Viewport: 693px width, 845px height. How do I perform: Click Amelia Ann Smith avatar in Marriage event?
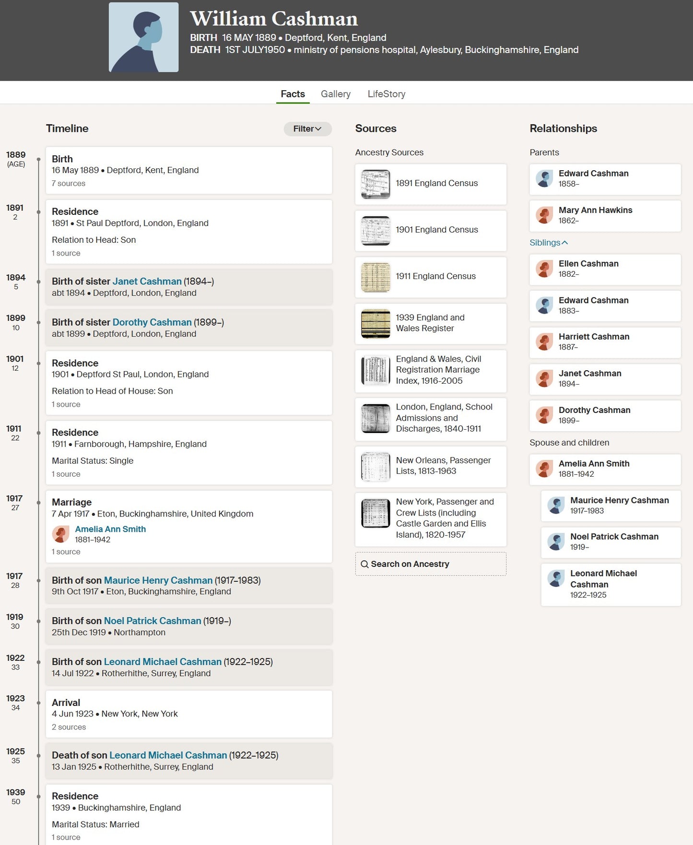click(61, 534)
